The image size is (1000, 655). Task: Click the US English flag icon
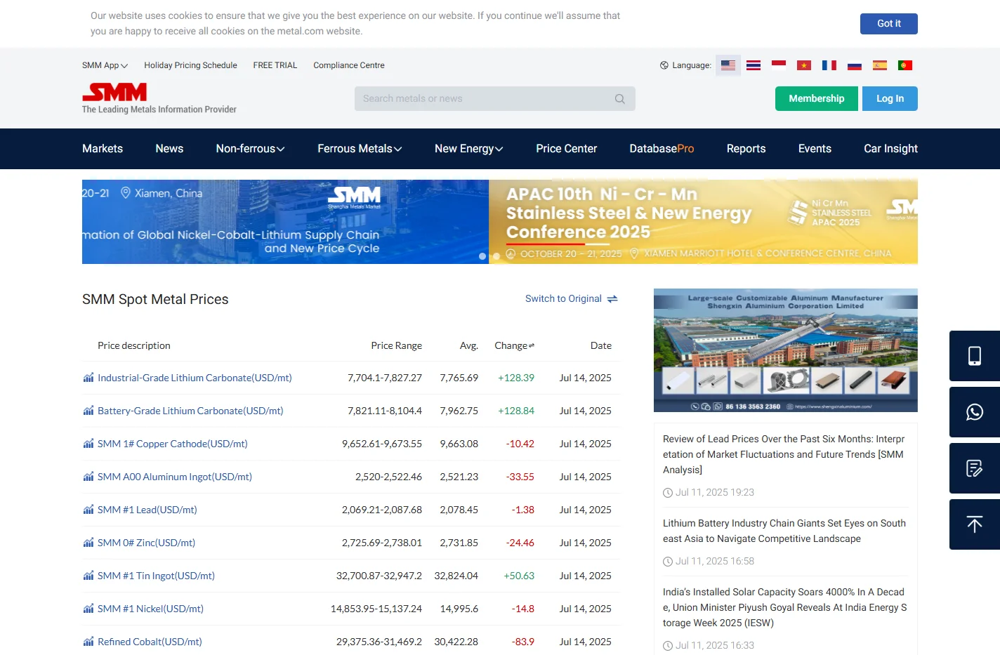pos(728,65)
